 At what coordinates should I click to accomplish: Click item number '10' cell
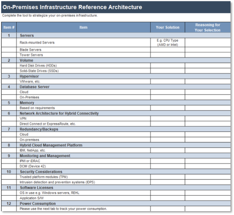9,171
